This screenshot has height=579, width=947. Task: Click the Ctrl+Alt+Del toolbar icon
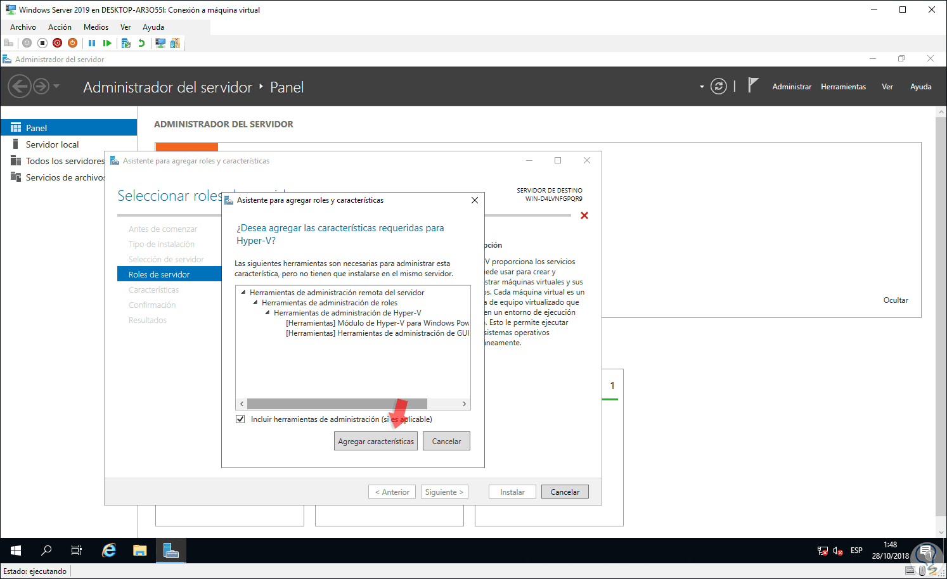9,43
